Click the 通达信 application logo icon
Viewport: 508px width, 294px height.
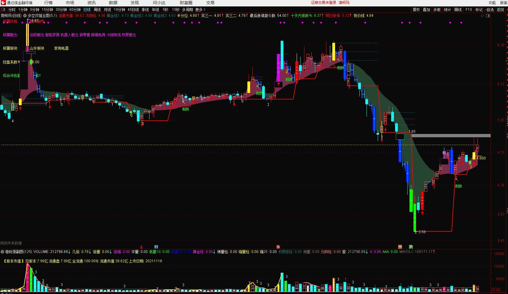[x=3, y=3]
